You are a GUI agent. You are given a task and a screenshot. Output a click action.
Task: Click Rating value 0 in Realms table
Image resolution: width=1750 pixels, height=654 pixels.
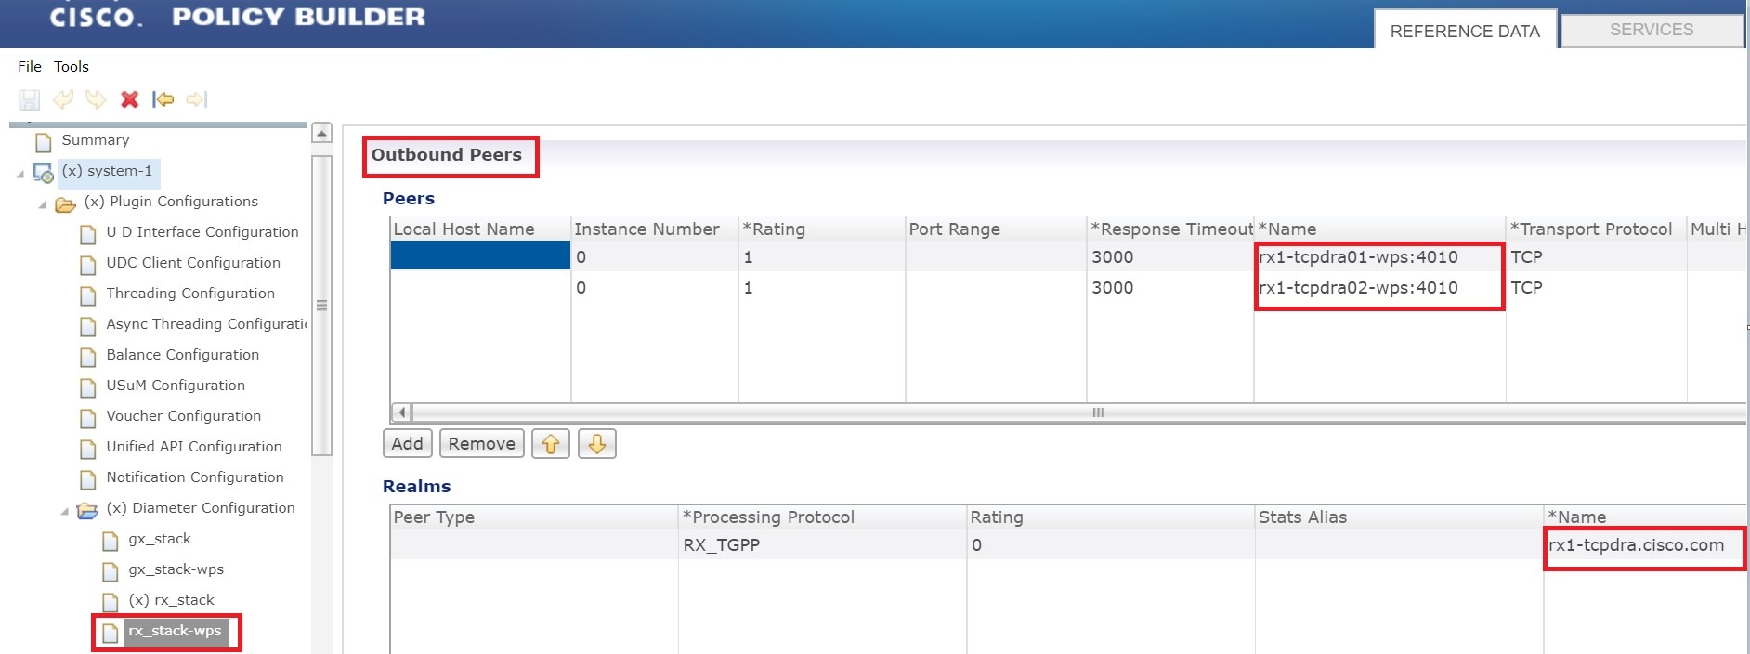[1110, 545]
